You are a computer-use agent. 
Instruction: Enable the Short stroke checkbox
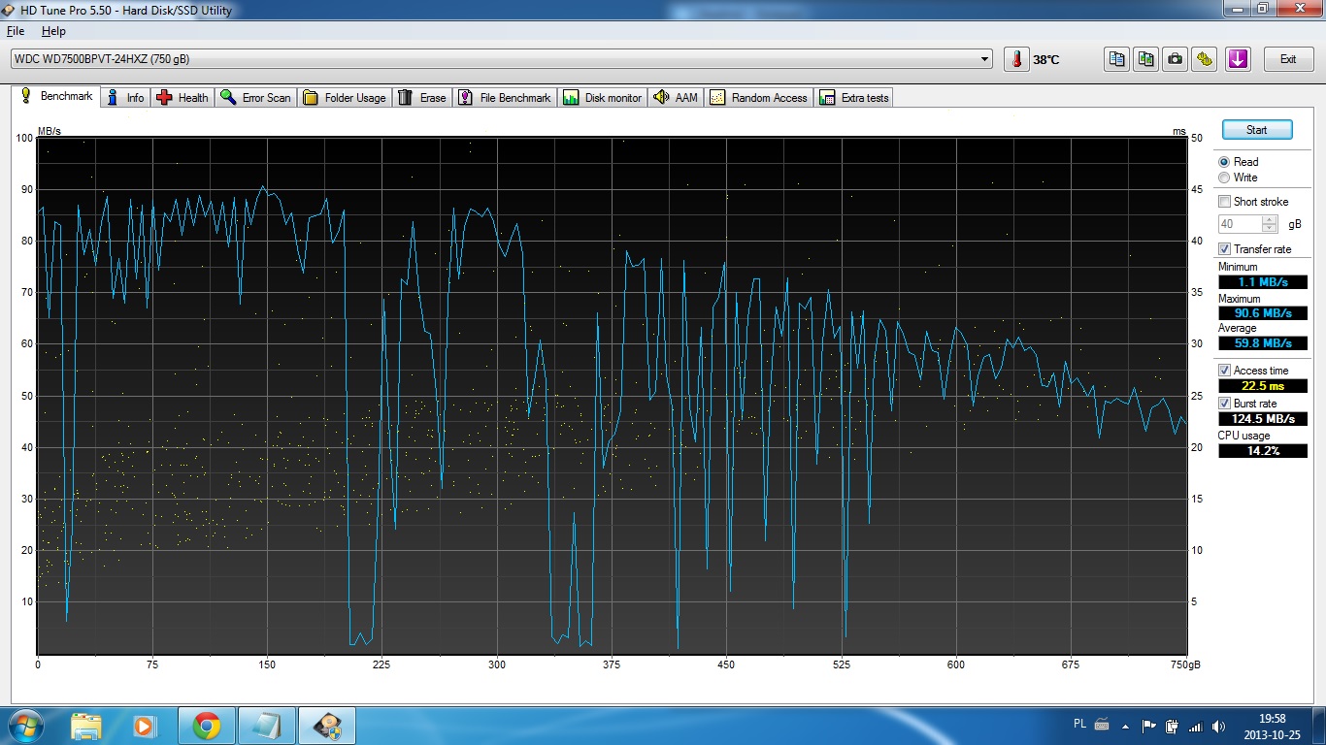tap(1225, 202)
